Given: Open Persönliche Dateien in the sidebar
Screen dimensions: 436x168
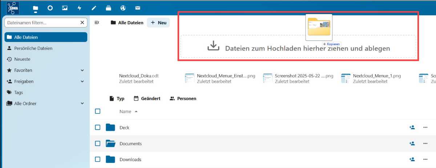Looking at the screenshot, I should point(33,48).
